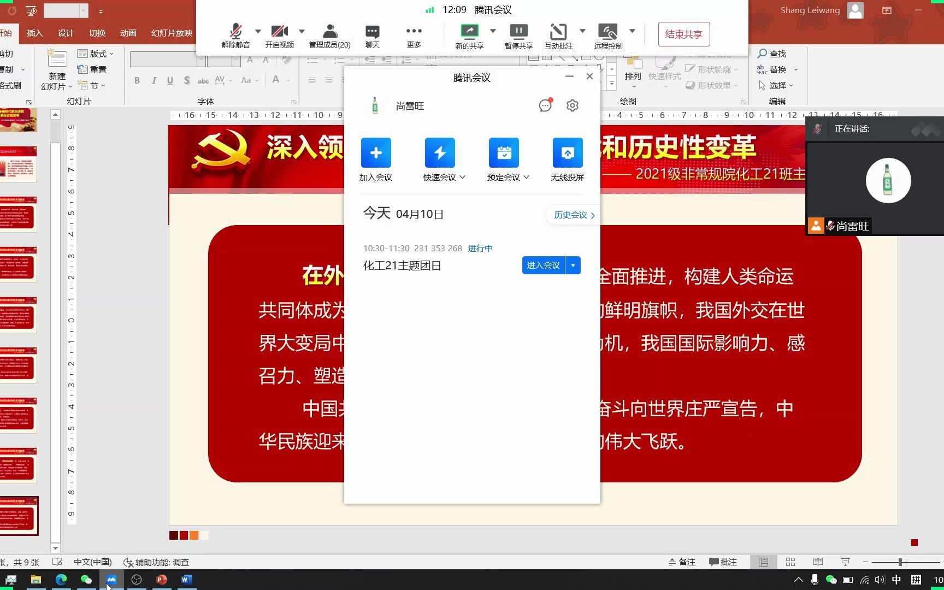Open the 版式 layout dropdown
This screenshot has width=944, height=590.
(96, 54)
